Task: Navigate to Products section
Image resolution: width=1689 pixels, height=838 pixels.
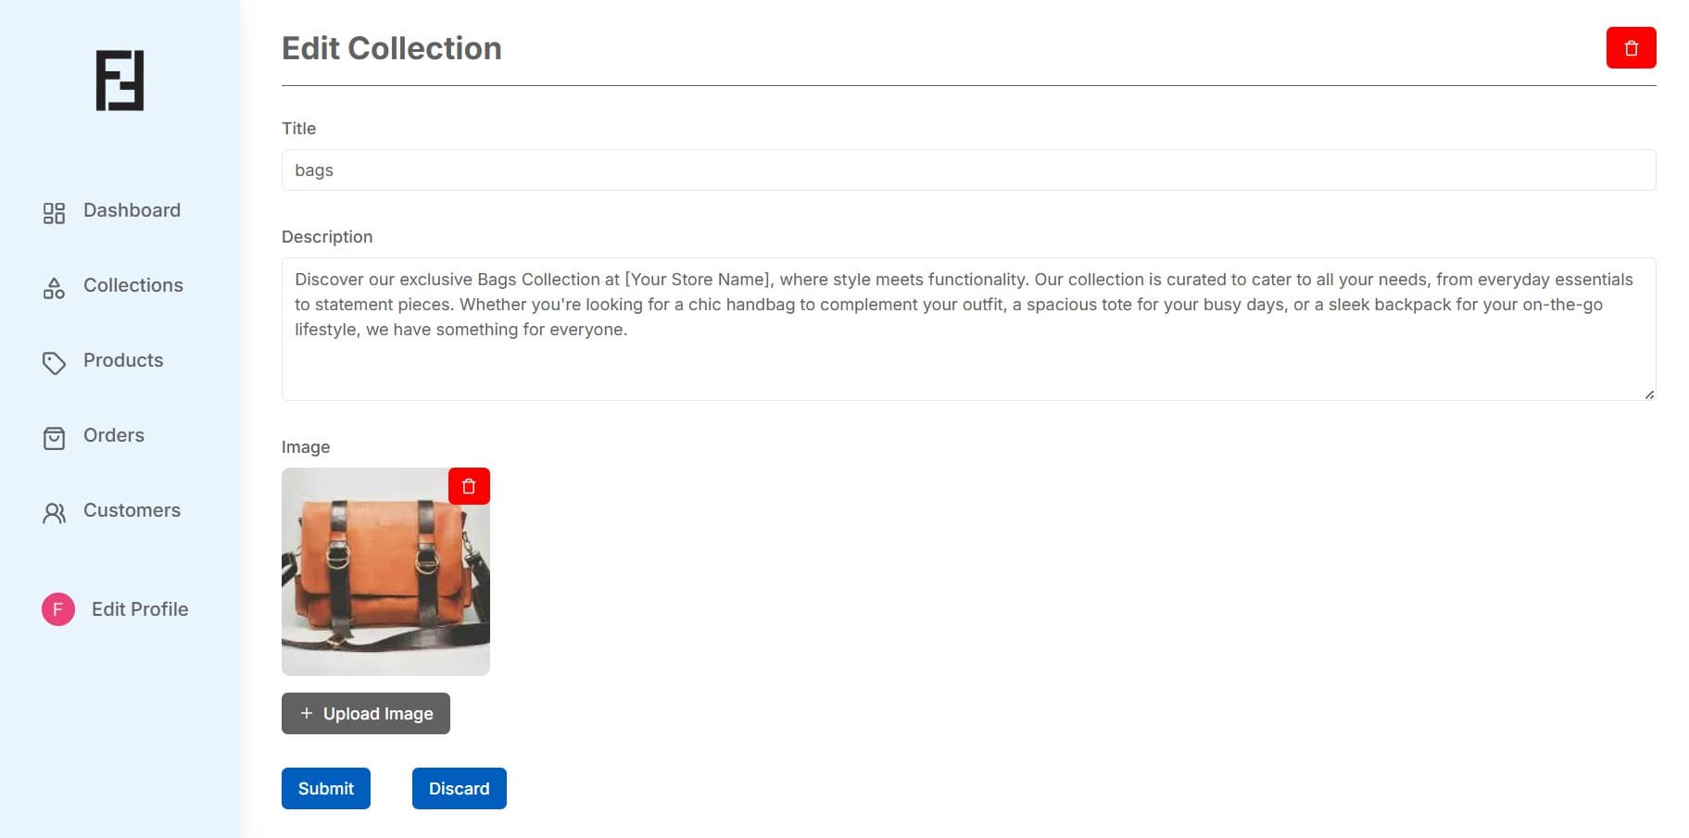Action: point(123,360)
